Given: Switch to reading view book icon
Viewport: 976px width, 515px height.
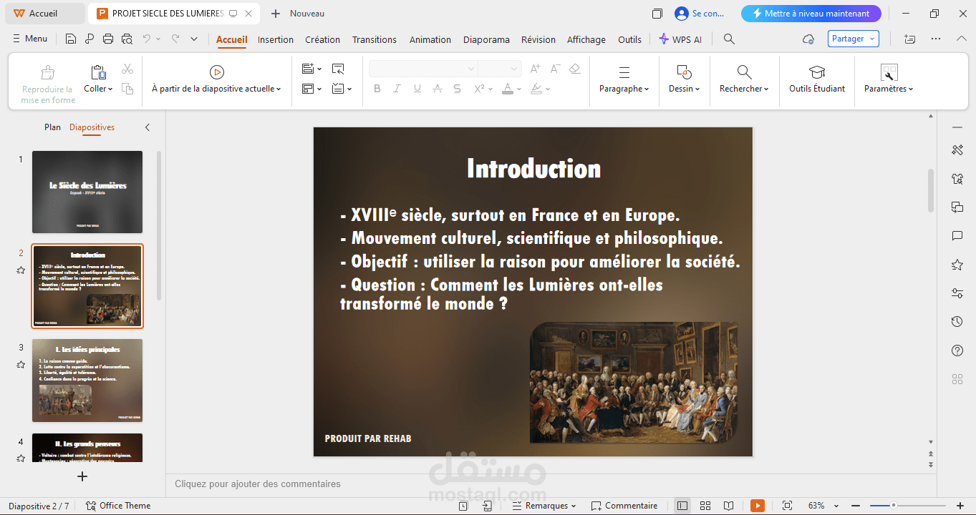Looking at the screenshot, I should (x=728, y=506).
